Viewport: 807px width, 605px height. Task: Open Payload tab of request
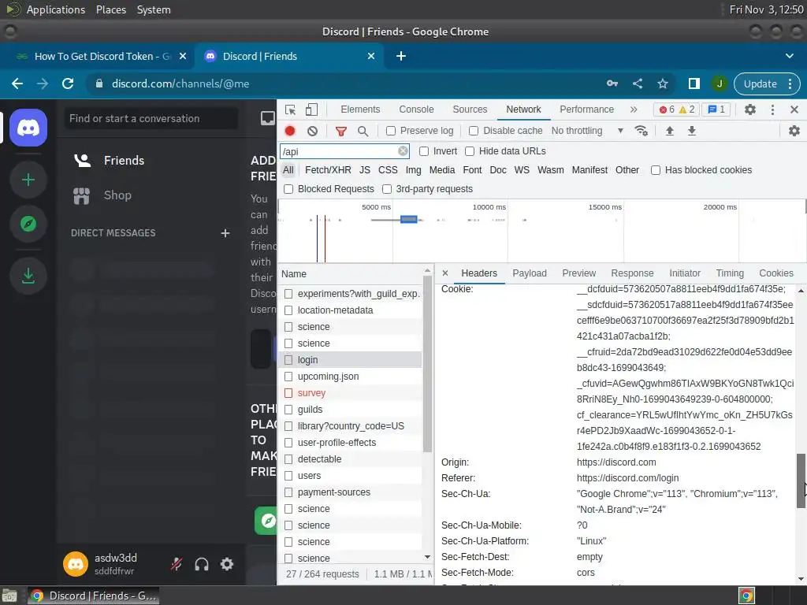[529, 273]
